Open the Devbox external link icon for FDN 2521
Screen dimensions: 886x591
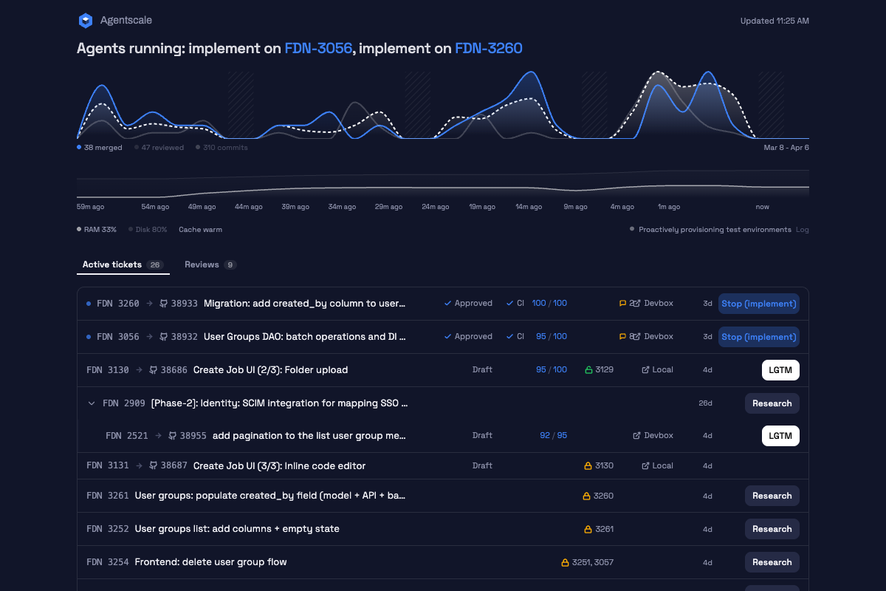click(637, 436)
